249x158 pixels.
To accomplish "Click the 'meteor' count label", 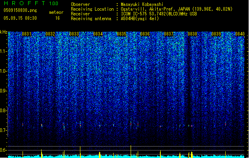I will 56,12.
